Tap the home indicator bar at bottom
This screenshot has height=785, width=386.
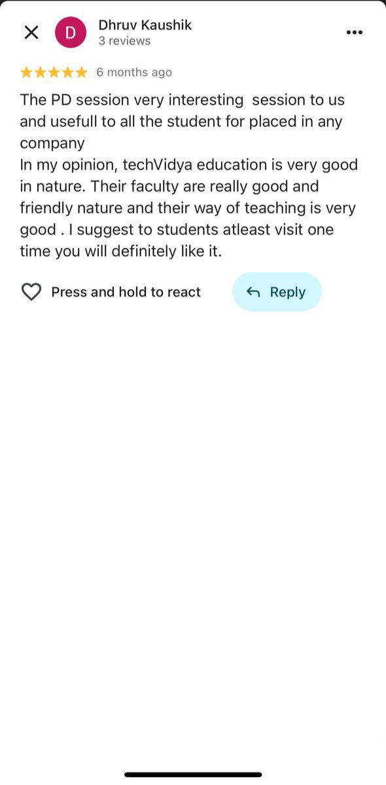(193, 775)
